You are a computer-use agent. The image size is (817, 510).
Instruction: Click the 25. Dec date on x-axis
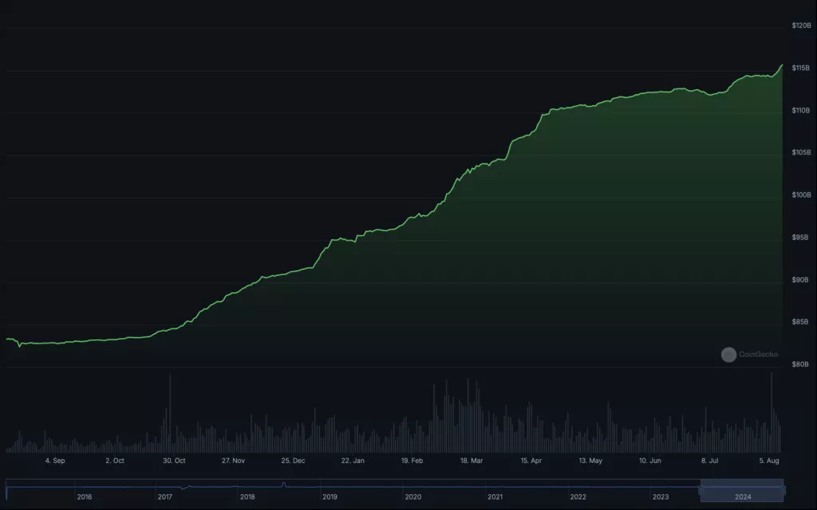pos(293,461)
